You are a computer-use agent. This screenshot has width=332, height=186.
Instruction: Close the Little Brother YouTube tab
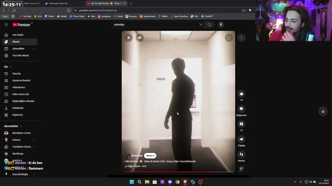[x=125, y=3]
